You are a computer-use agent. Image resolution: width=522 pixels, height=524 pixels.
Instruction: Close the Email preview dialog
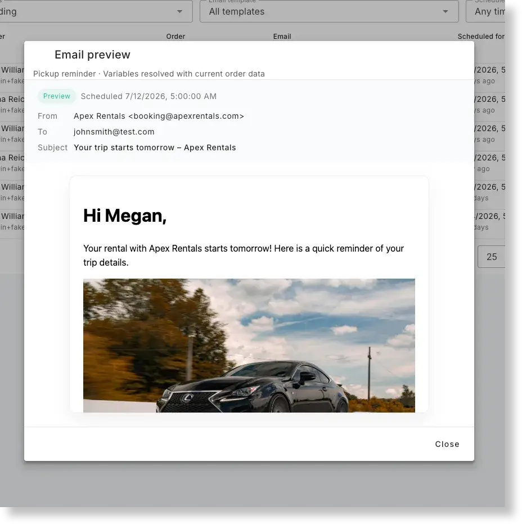coord(447,444)
